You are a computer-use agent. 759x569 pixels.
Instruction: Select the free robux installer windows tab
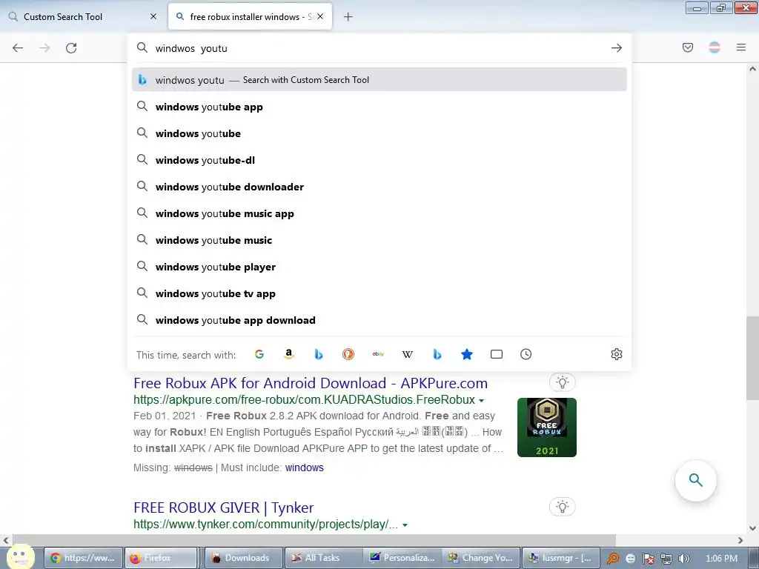click(251, 16)
